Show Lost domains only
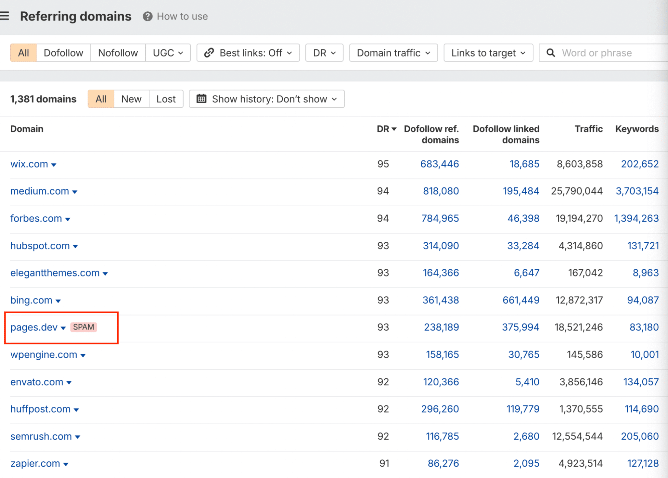This screenshot has height=478, width=668. point(166,99)
